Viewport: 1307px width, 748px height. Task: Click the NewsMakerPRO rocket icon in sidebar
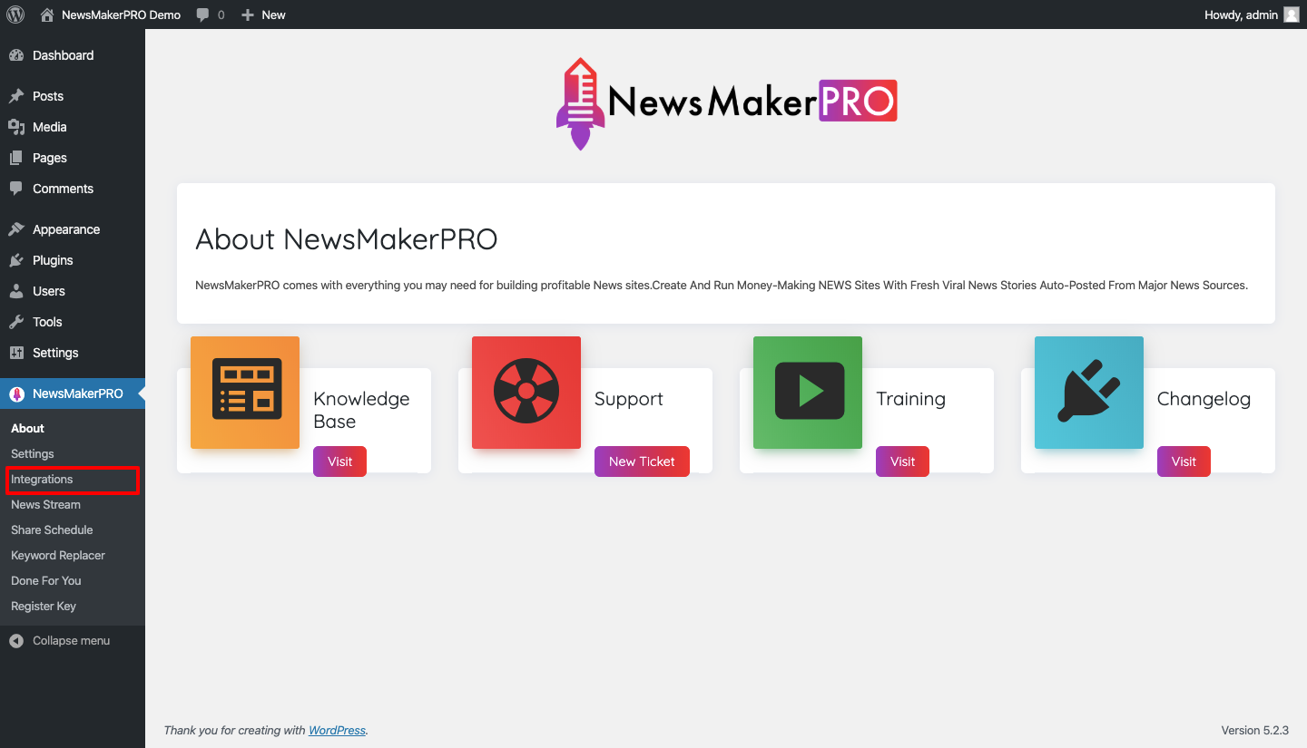click(16, 393)
